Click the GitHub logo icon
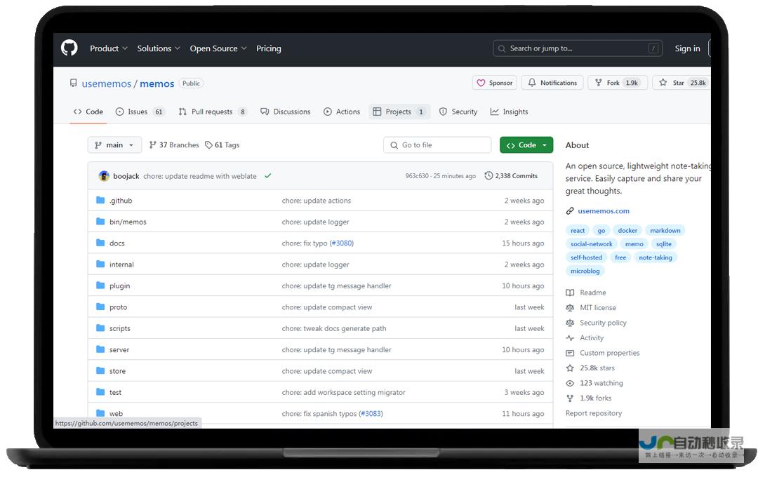 (x=69, y=48)
